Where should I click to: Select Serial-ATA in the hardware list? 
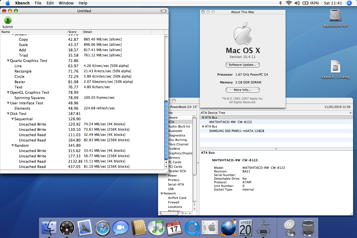click(x=176, y=184)
